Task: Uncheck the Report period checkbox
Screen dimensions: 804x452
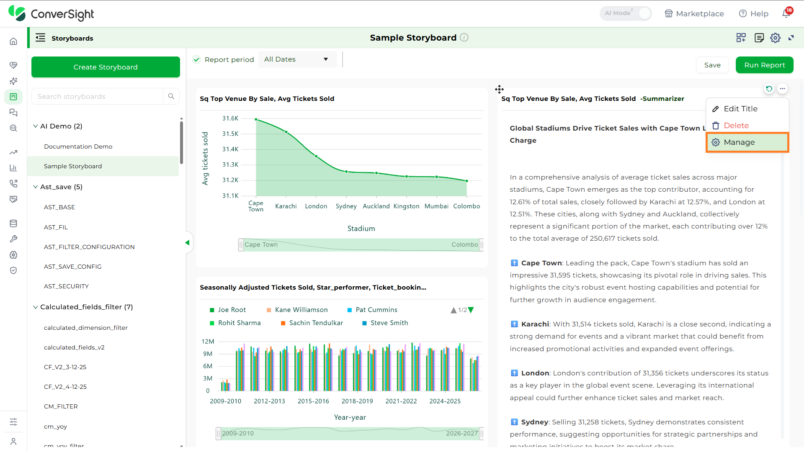Action: click(196, 59)
